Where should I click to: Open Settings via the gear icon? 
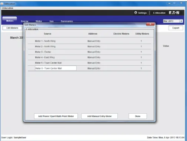136,13
